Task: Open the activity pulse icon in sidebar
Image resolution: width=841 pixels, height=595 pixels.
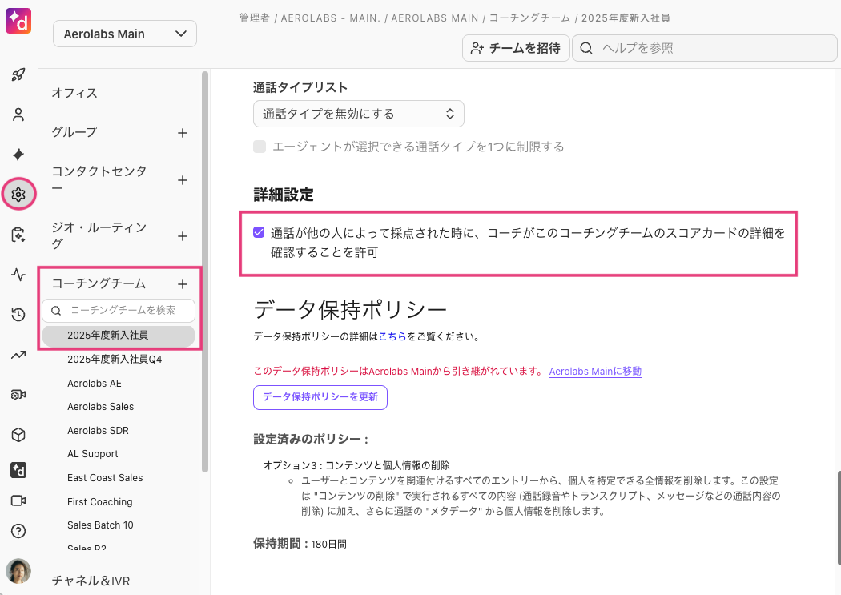Action: pyautogui.click(x=18, y=275)
